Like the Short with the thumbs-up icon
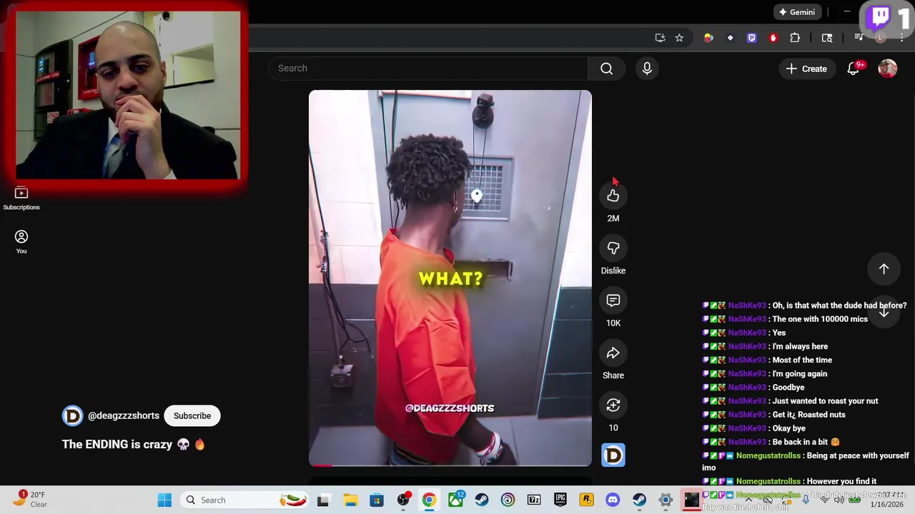Screen dimensions: 915x514 (x=613, y=196)
